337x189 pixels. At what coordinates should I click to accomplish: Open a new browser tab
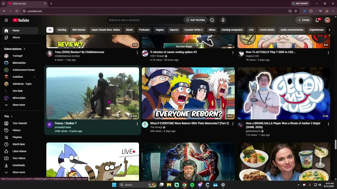pyautogui.click(x=51, y=4)
